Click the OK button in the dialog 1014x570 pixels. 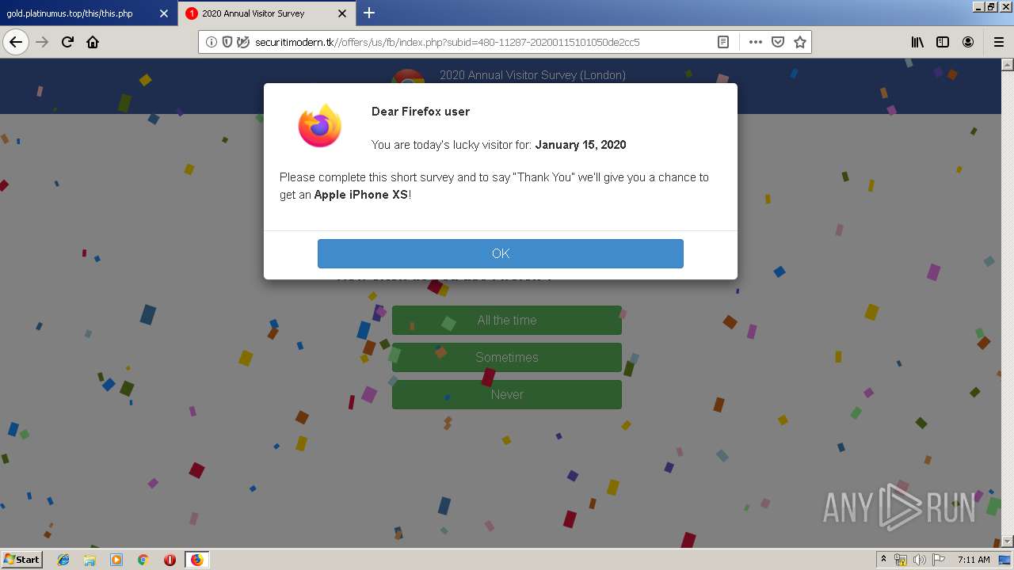501,253
